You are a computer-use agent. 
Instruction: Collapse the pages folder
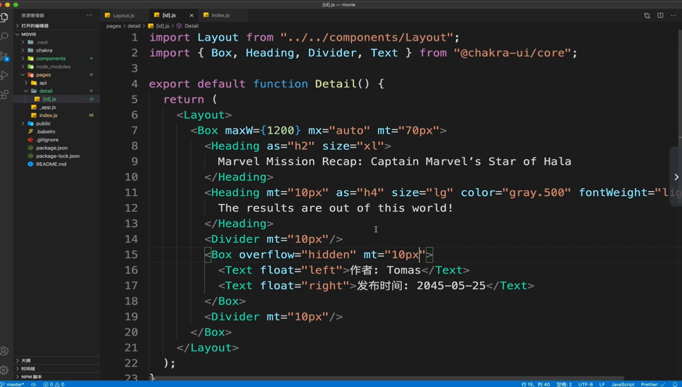click(43, 74)
